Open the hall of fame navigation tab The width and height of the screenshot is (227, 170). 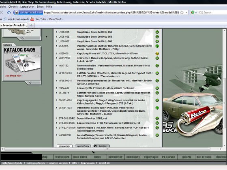[204, 157]
